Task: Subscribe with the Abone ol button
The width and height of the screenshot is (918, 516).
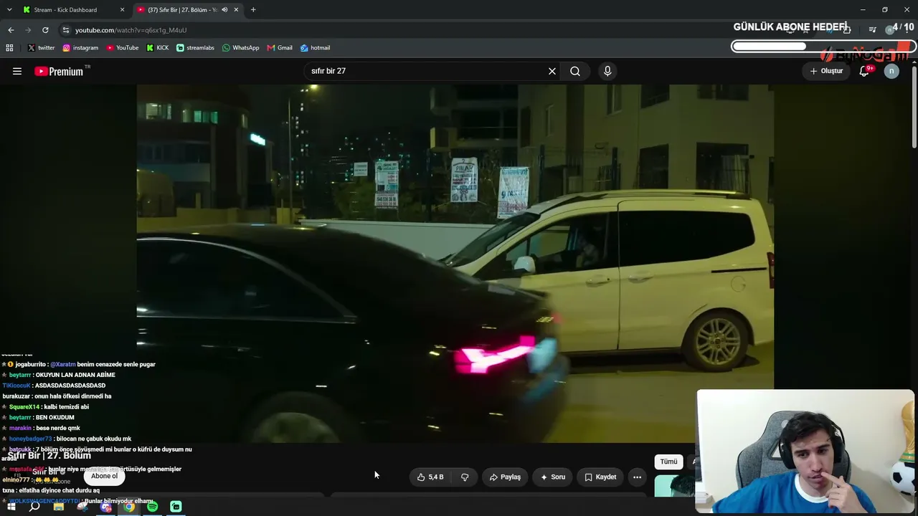Action: (104, 476)
